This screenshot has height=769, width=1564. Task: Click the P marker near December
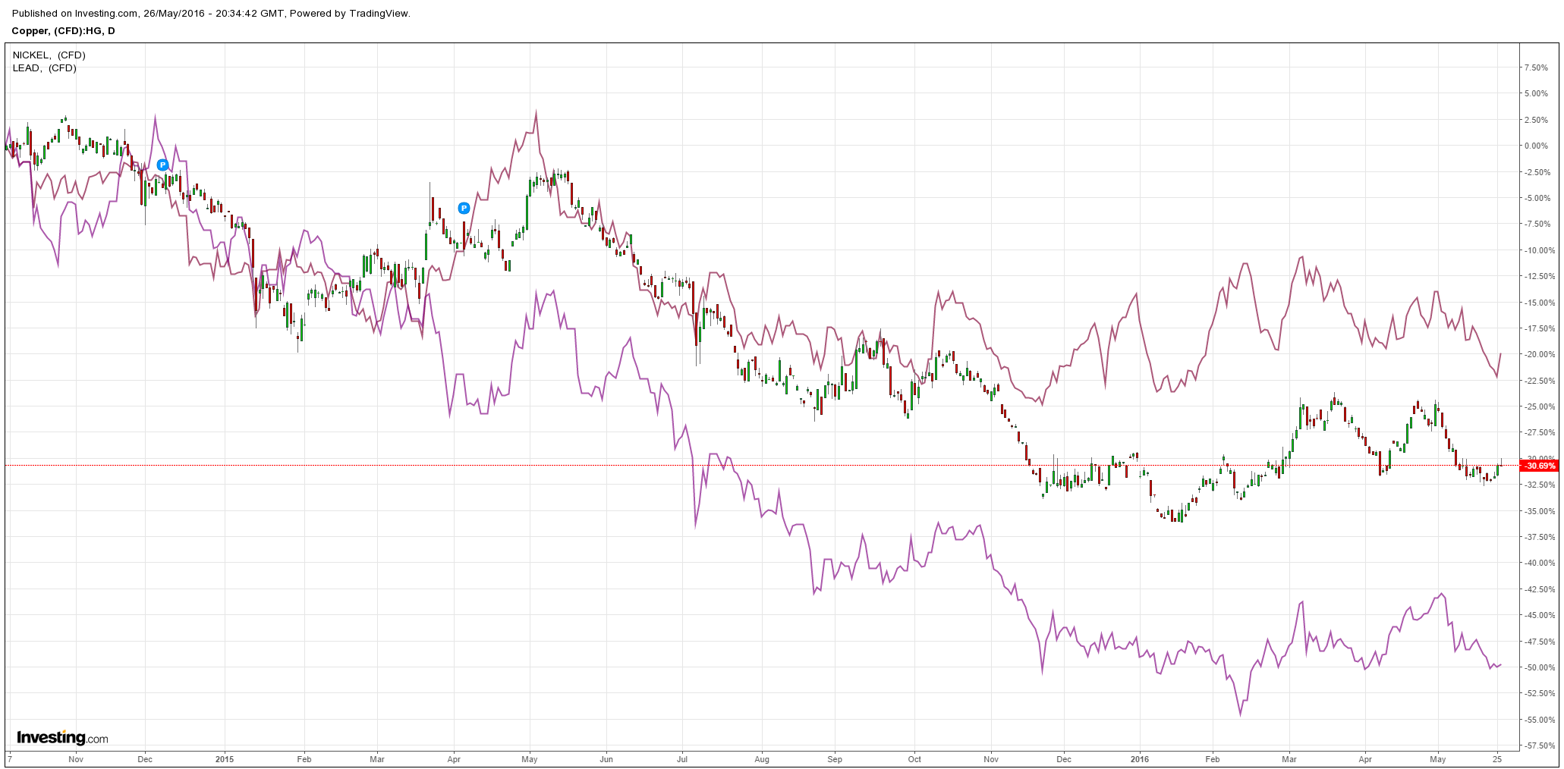(162, 165)
